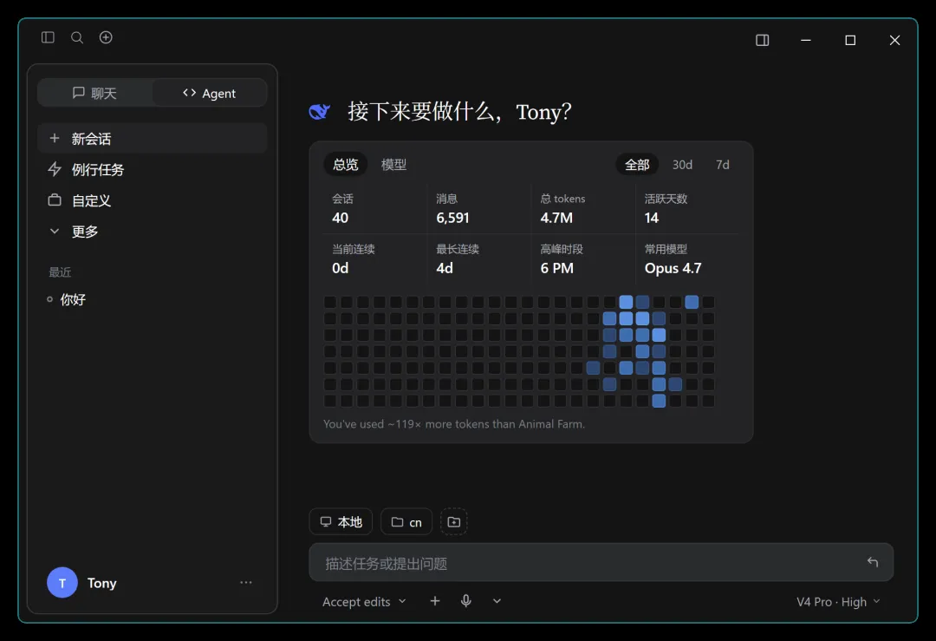936x641 pixels.
Task: Choose the 30d time range
Action: point(682,164)
